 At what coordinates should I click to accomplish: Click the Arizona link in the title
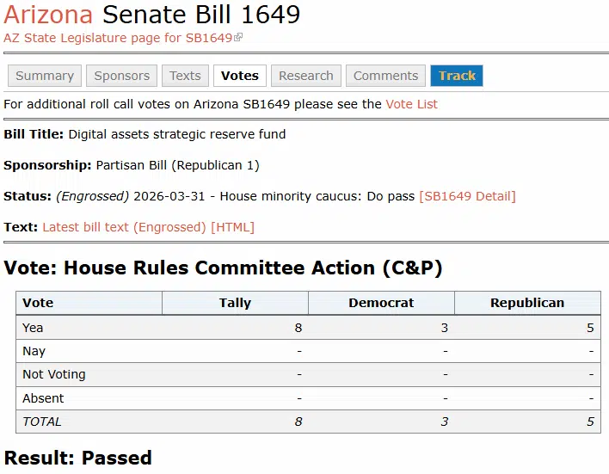pos(48,15)
